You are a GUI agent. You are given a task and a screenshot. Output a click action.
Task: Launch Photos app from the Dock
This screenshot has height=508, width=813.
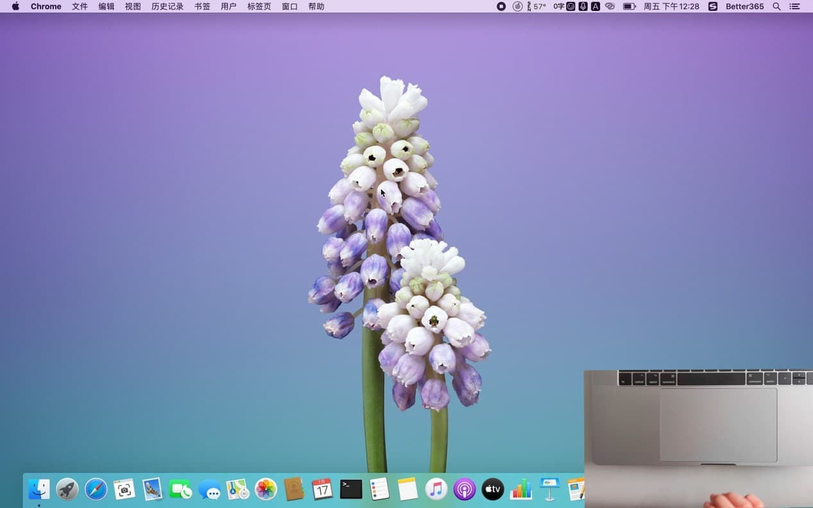pos(266,489)
